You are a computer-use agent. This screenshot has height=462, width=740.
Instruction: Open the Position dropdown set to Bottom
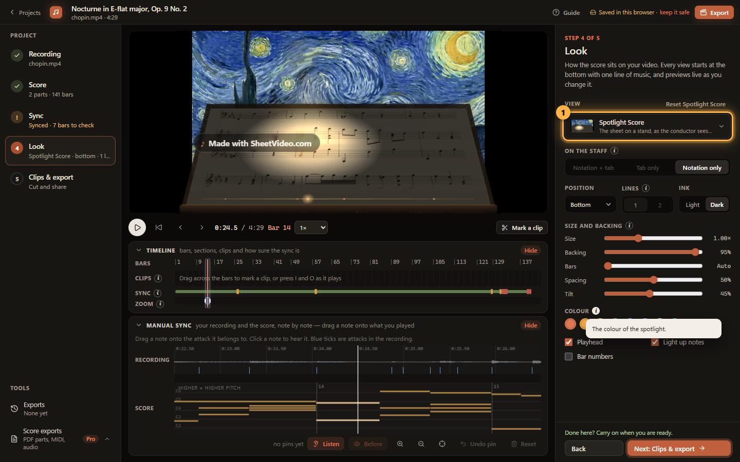590,205
